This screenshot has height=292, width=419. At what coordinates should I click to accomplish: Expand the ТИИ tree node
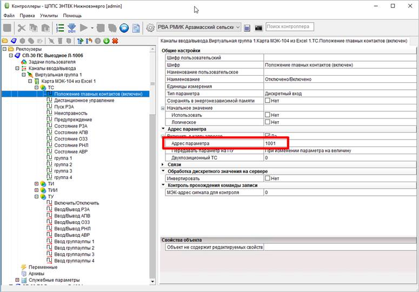click(x=37, y=190)
